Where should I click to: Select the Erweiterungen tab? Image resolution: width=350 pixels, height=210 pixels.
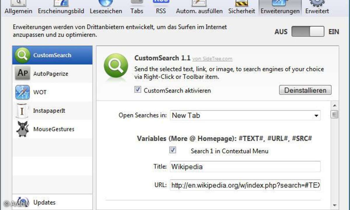280,8
